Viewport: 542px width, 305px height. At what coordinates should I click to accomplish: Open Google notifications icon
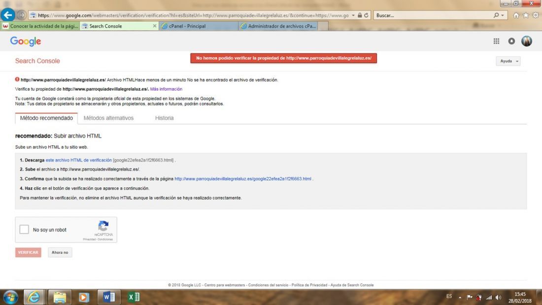[511, 41]
